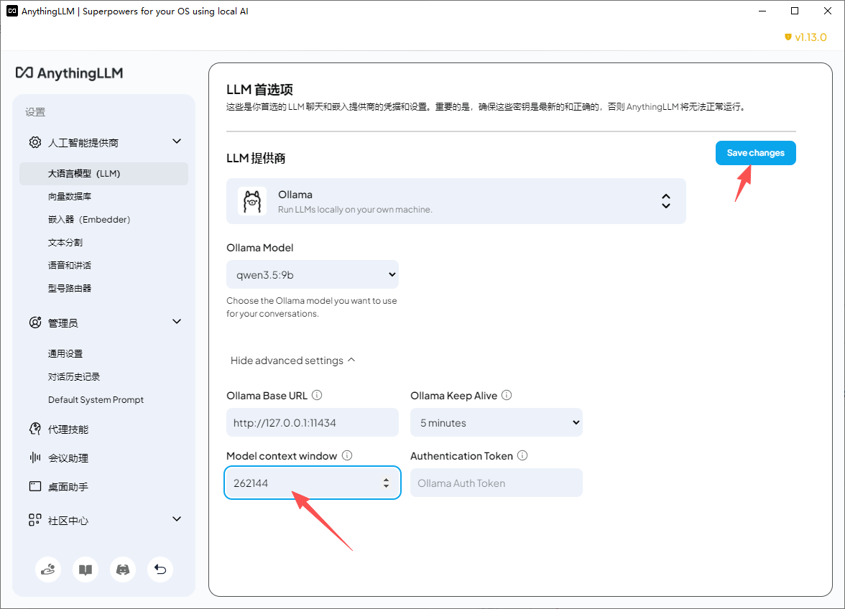The image size is (845, 609).
Task: Click the Save changes button
Action: click(x=756, y=153)
